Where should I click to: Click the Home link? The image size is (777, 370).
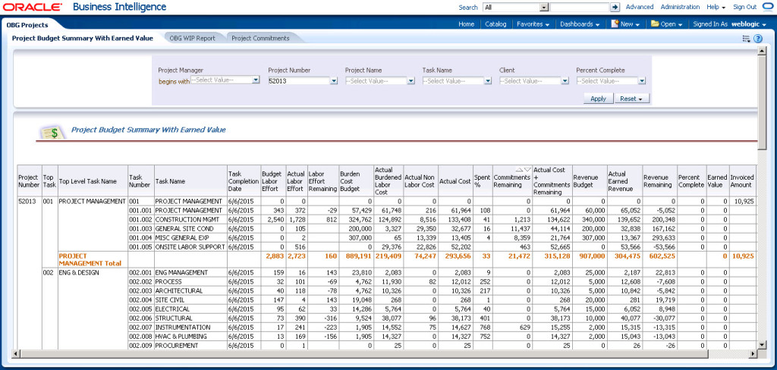467,24
